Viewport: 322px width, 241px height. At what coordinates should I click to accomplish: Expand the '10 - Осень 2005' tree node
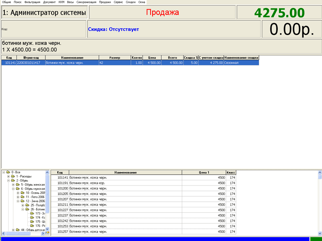point(18,193)
